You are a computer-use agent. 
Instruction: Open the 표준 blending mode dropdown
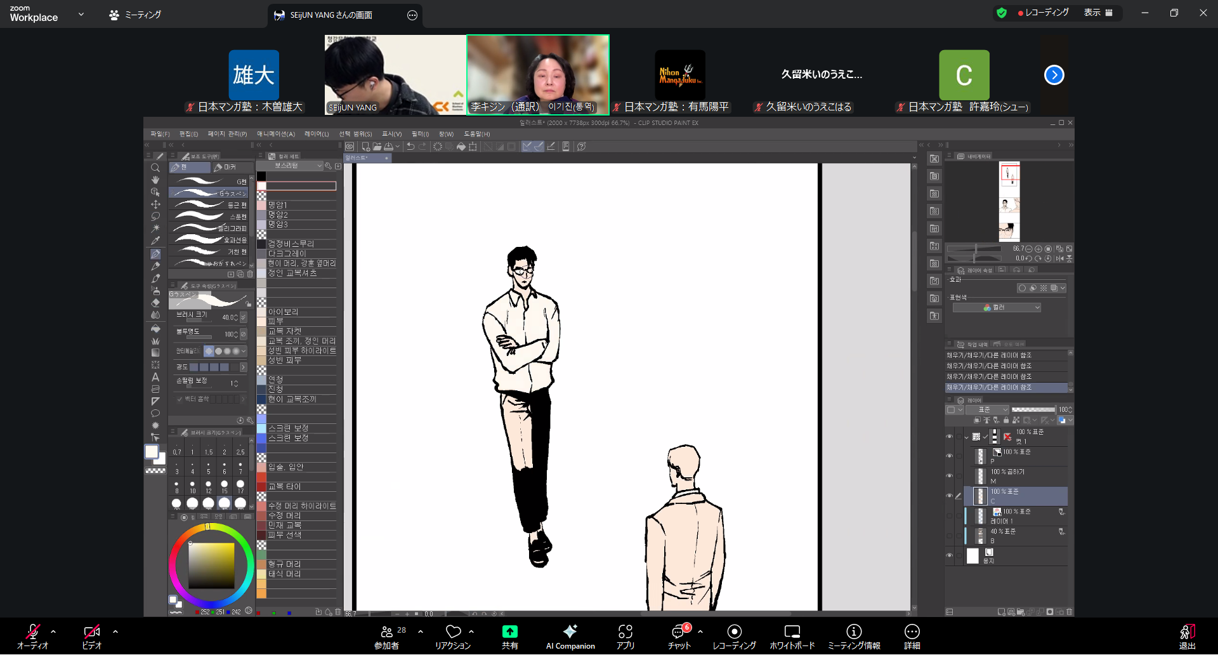(x=987, y=410)
